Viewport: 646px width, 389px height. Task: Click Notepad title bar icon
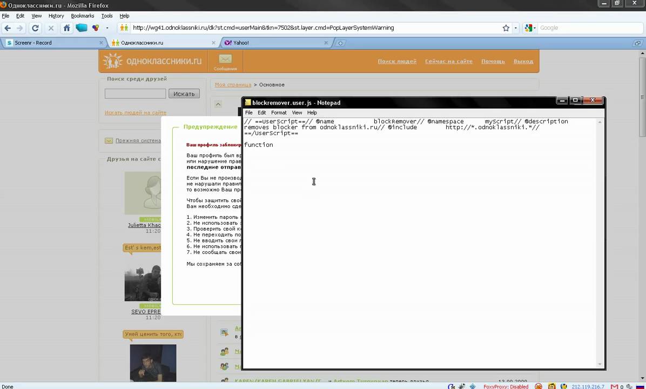248,102
